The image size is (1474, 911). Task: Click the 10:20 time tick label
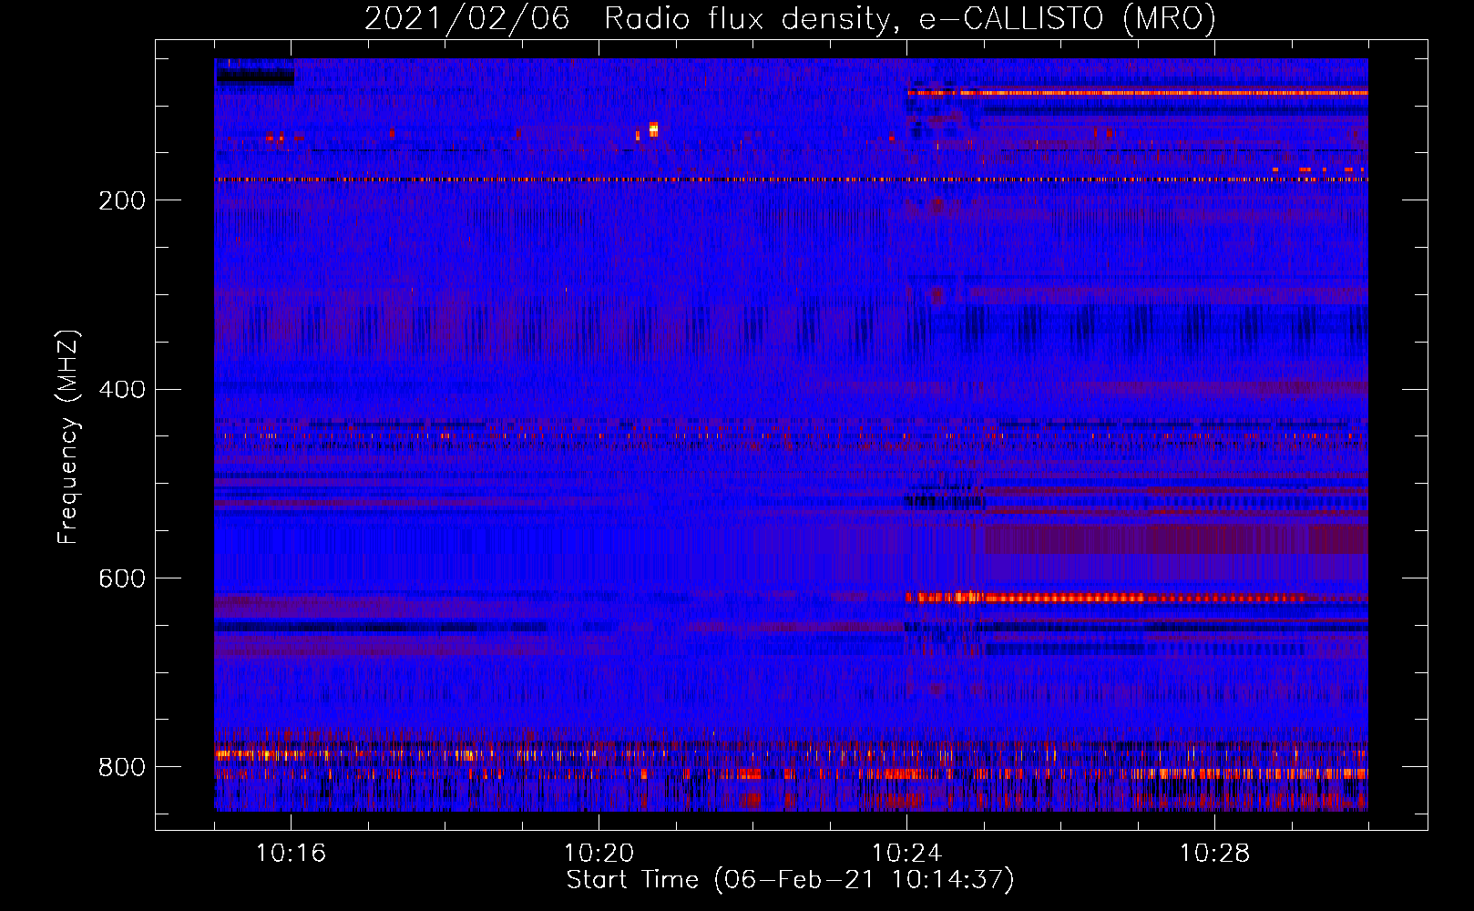click(599, 854)
